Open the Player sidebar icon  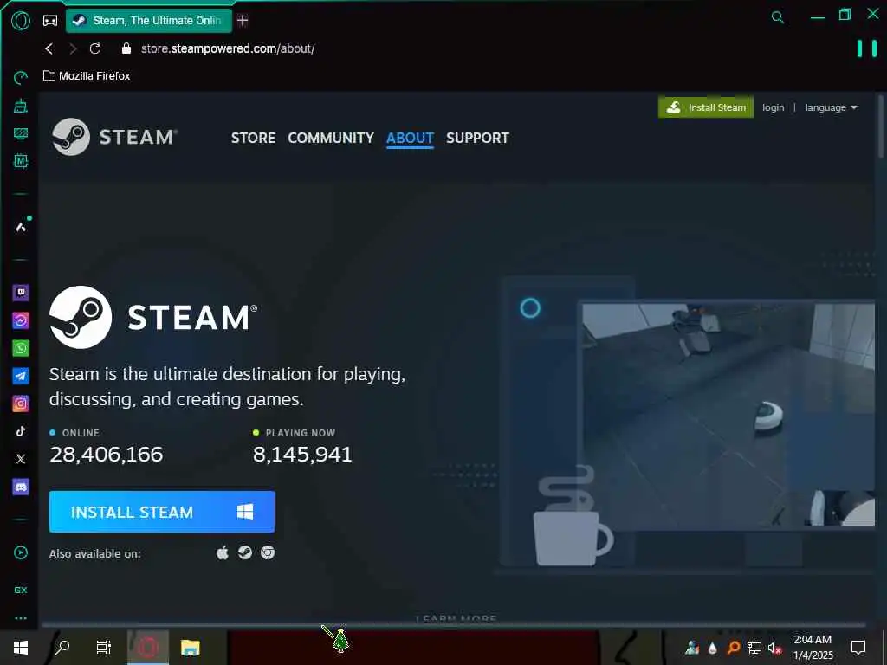[21, 552]
